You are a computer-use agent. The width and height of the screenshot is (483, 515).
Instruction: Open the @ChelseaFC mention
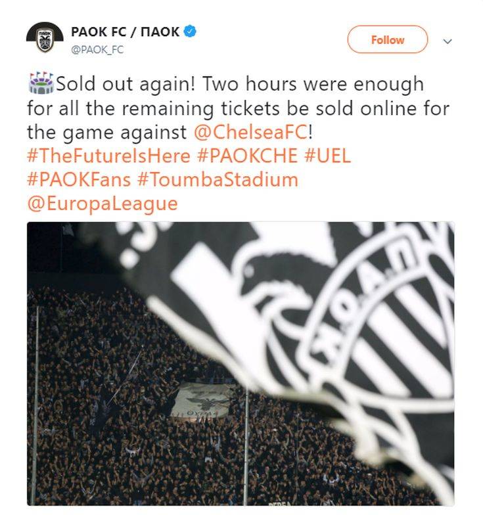pos(250,132)
